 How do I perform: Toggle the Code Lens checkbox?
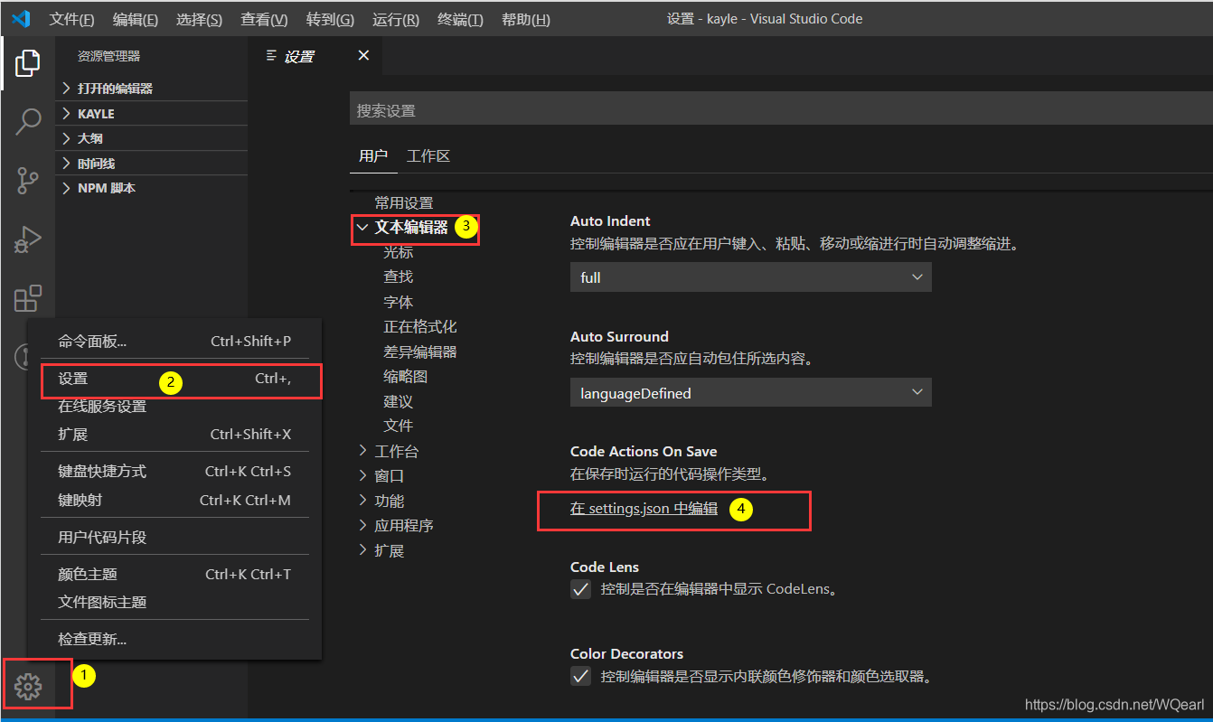[x=580, y=589]
